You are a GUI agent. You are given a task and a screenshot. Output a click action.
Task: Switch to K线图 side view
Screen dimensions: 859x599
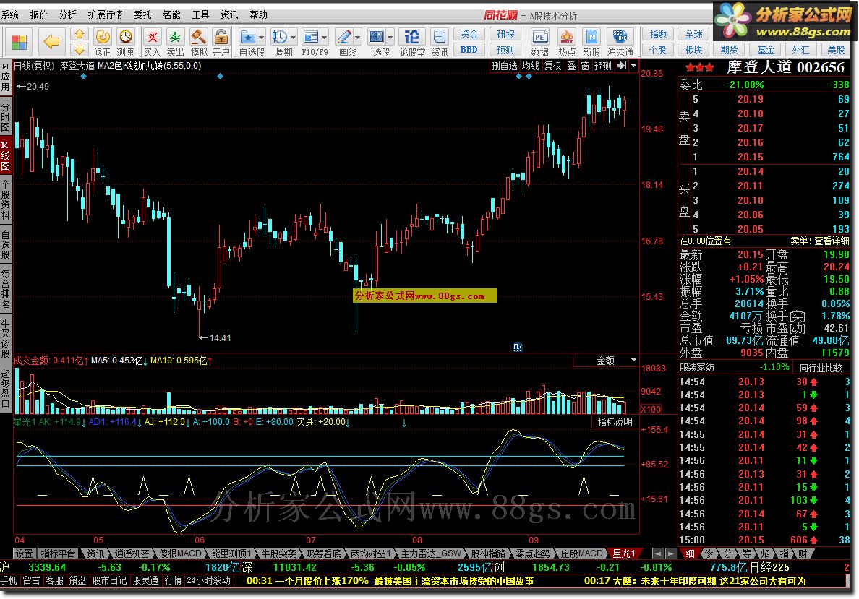pyautogui.click(x=6, y=155)
